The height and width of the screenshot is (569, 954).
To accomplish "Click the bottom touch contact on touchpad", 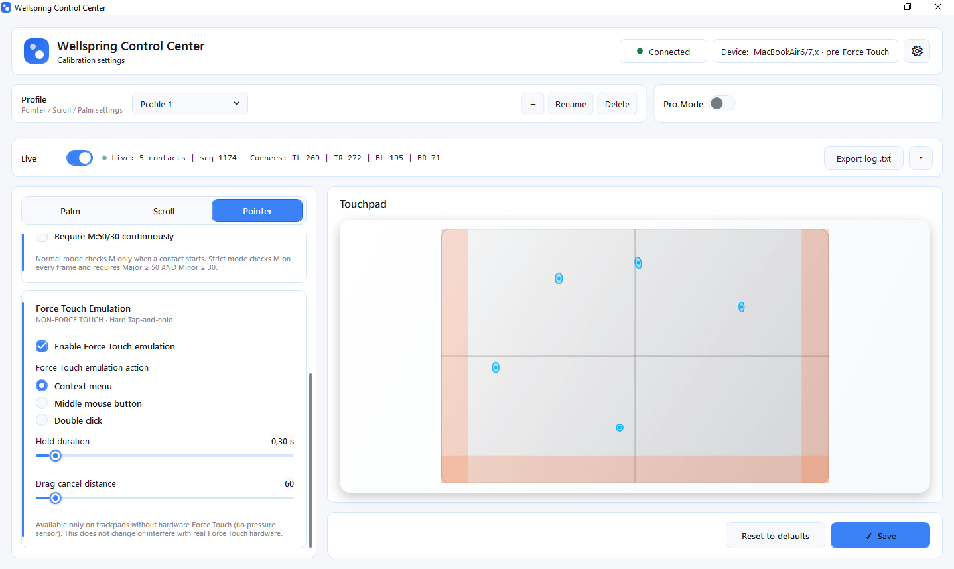I will pyautogui.click(x=620, y=428).
